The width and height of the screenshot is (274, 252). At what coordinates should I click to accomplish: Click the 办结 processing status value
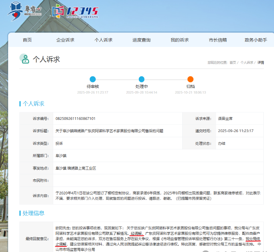(222, 143)
